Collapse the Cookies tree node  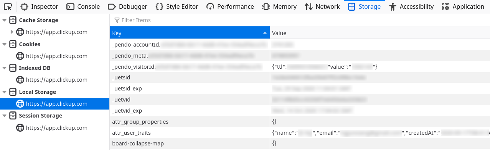[x=4, y=44]
